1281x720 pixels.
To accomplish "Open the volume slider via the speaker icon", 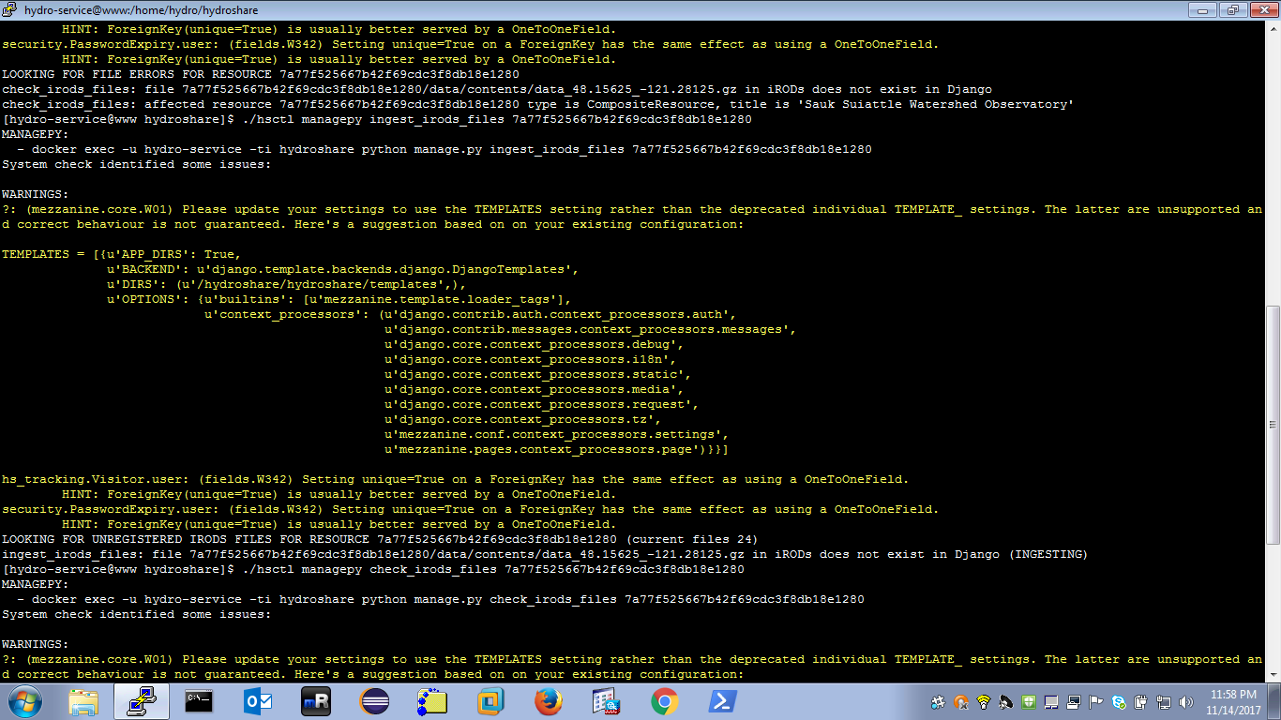I will (x=1185, y=704).
